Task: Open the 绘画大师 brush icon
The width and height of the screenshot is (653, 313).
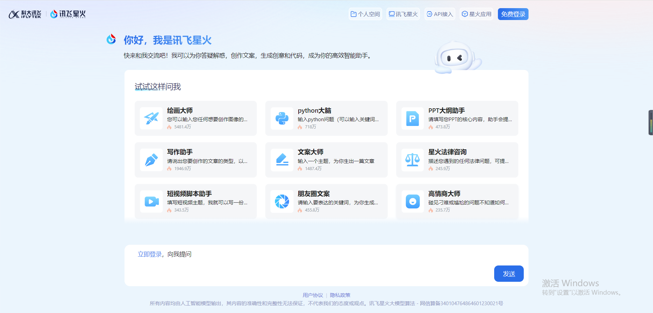Action: (x=151, y=118)
